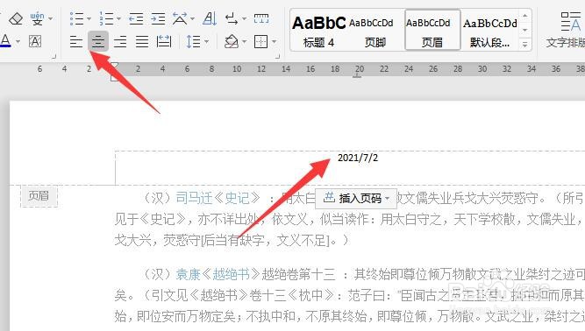Viewport: 585px width, 331px height.
Task: Open the paragraph settings dialog launcher
Action: [277, 56]
